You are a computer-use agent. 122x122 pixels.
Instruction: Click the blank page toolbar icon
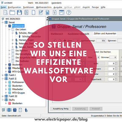point(34,13)
